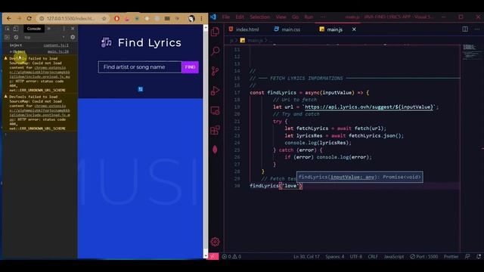Click Prettier status bar item
This screenshot has height=272, width=484.
click(451, 257)
